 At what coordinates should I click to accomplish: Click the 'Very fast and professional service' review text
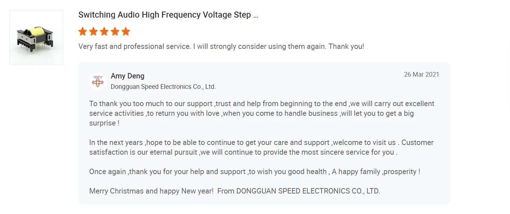221,46
